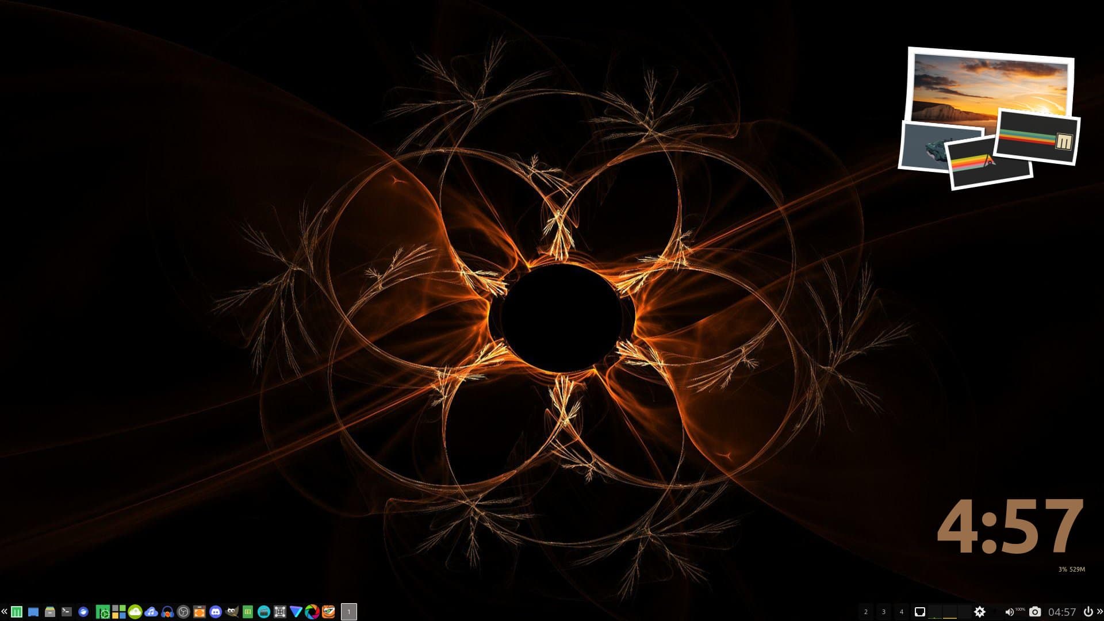Launch OBS Studio from the panel
The image size is (1104, 621).
coord(183,612)
